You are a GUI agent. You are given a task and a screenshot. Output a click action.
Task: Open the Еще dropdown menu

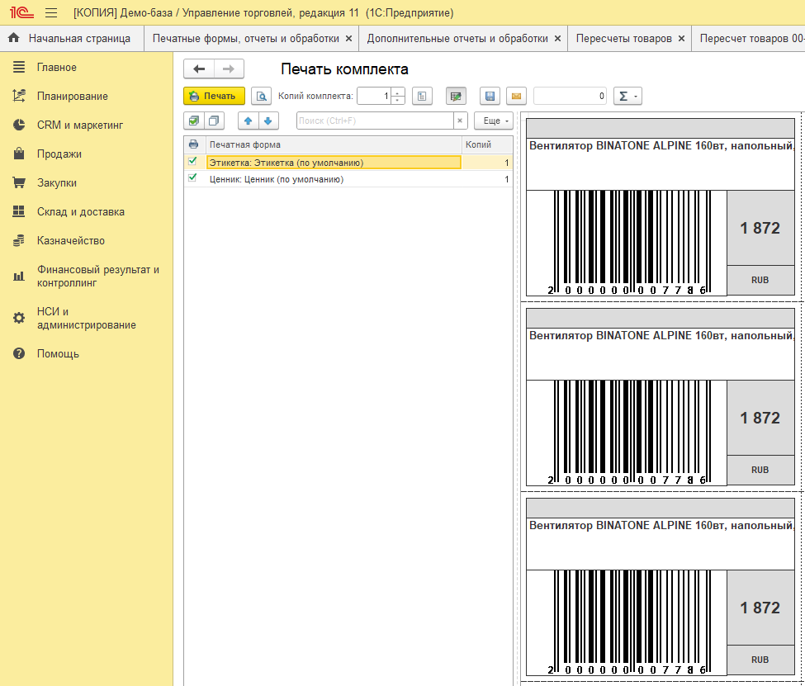point(494,121)
